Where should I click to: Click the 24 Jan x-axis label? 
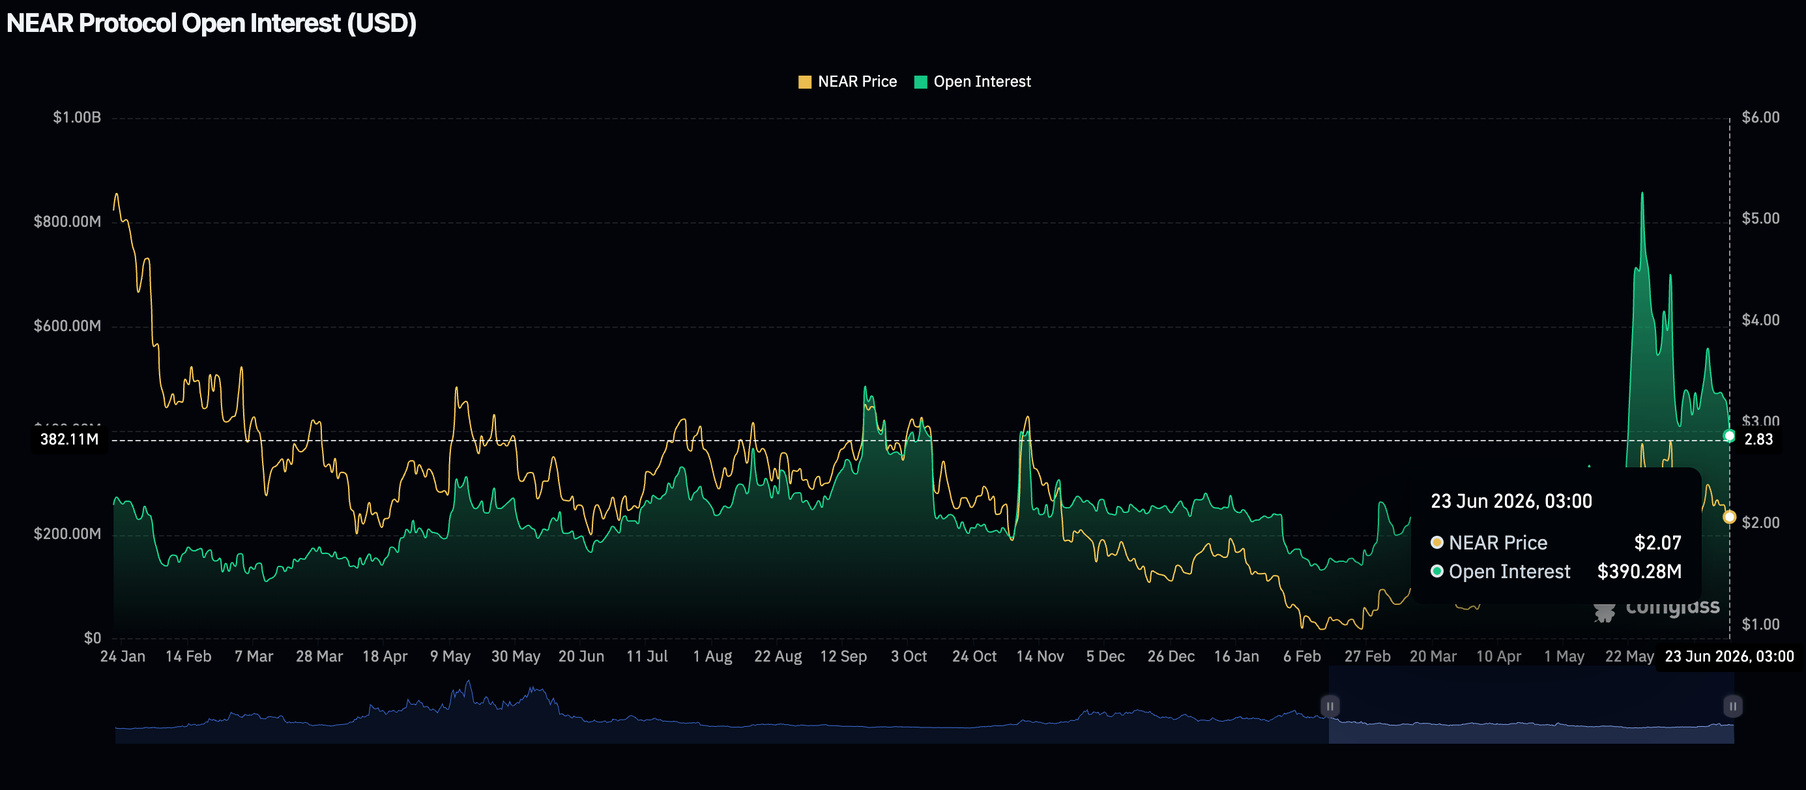tap(123, 657)
